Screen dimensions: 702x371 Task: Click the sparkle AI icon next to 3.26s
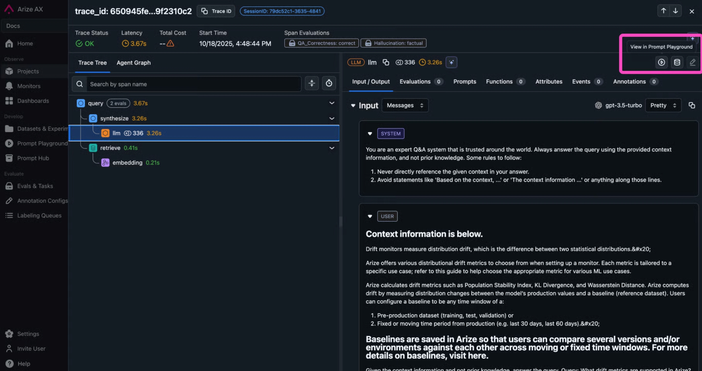(451, 62)
